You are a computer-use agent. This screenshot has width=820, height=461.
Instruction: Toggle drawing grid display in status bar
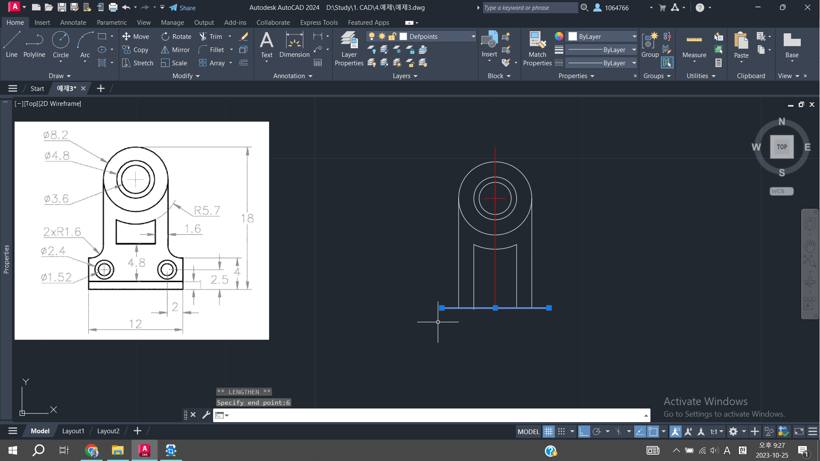tap(548, 432)
